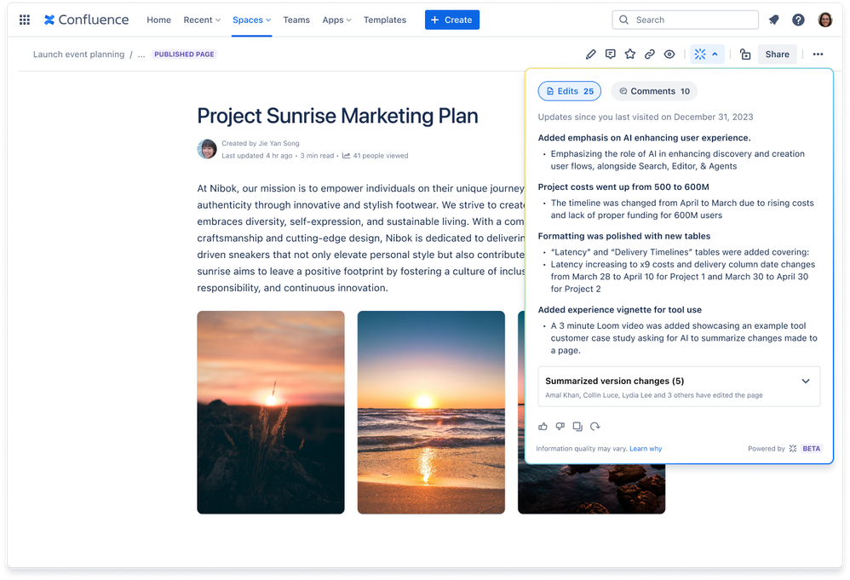
Task: Open the notifications icon
Action: 773,20
